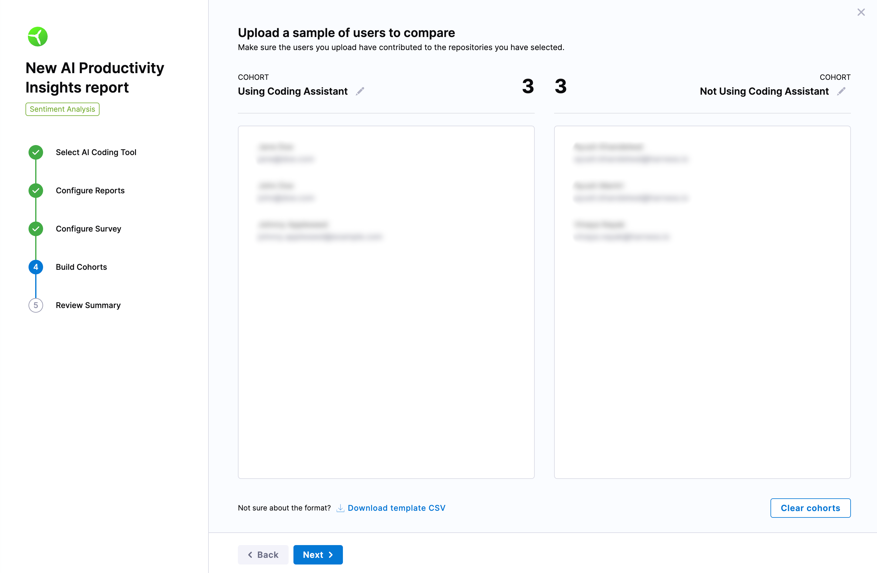Click the download icon beside template CSV
The height and width of the screenshot is (573, 877).
(x=340, y=508)
